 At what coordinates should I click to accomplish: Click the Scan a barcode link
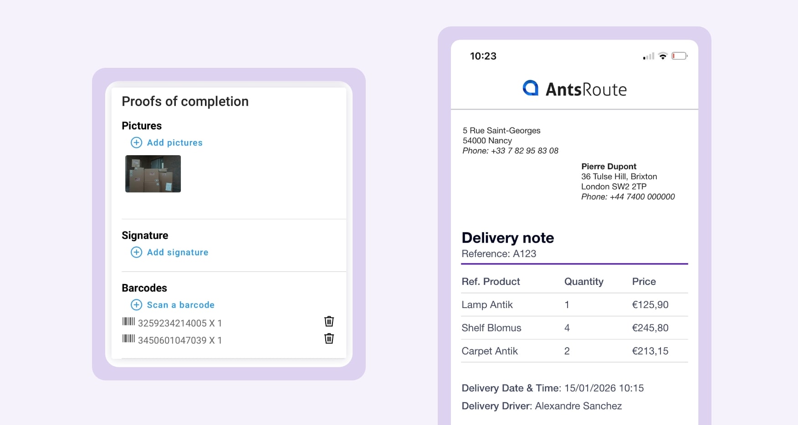pos(180,305)
